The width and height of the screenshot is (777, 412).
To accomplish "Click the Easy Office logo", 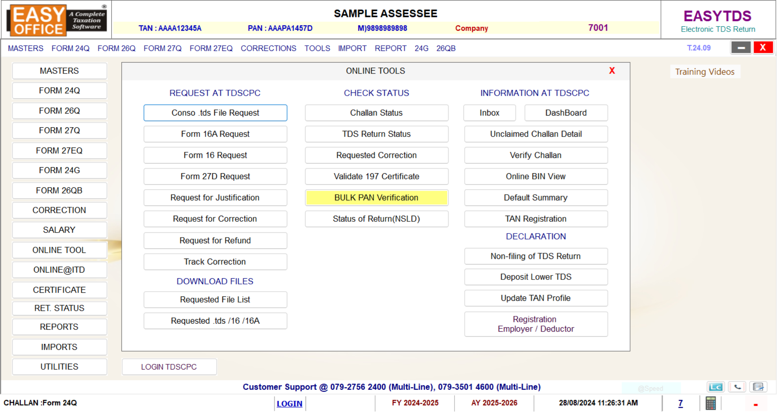I will click(x=57, y=20).
